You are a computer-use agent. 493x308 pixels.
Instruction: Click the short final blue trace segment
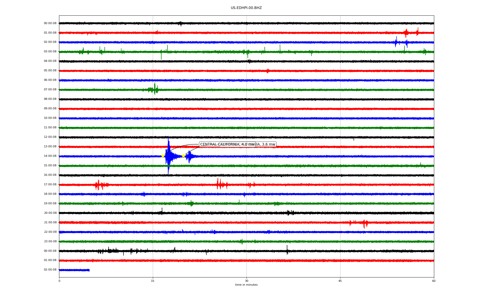pyautogui.click(x=74, y=270)
